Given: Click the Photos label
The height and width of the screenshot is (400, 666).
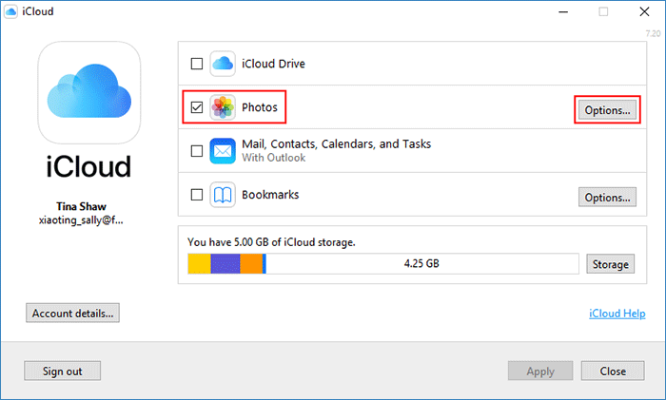Looking at the screenshot, I should pos(260,107).
